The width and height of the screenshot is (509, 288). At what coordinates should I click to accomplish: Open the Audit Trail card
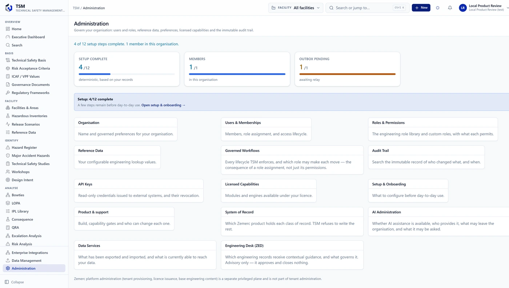click(x=426, y=157)
